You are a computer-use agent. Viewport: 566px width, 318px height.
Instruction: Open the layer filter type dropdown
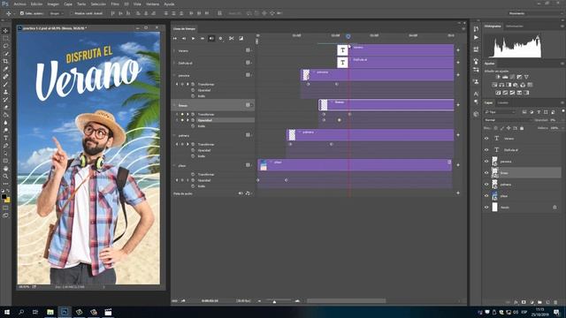coord(501,112)
